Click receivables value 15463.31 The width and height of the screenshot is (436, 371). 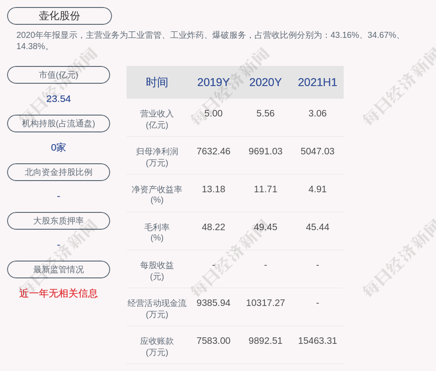[x=317, y=341]
